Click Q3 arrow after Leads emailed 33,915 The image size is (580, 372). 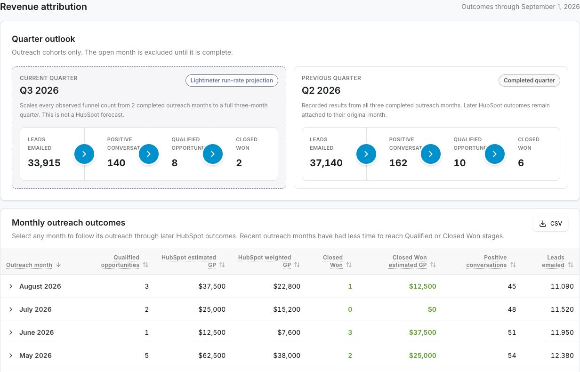point(84,154)
